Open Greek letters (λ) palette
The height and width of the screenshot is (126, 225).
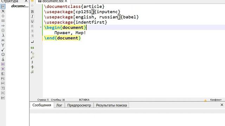[x=3, y=35]
